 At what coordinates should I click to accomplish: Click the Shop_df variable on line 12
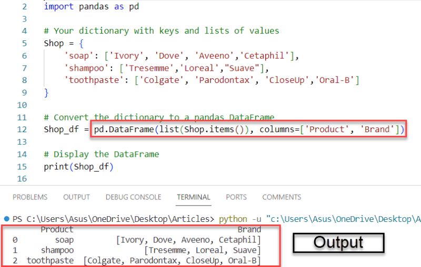click(x=61, y=130)
